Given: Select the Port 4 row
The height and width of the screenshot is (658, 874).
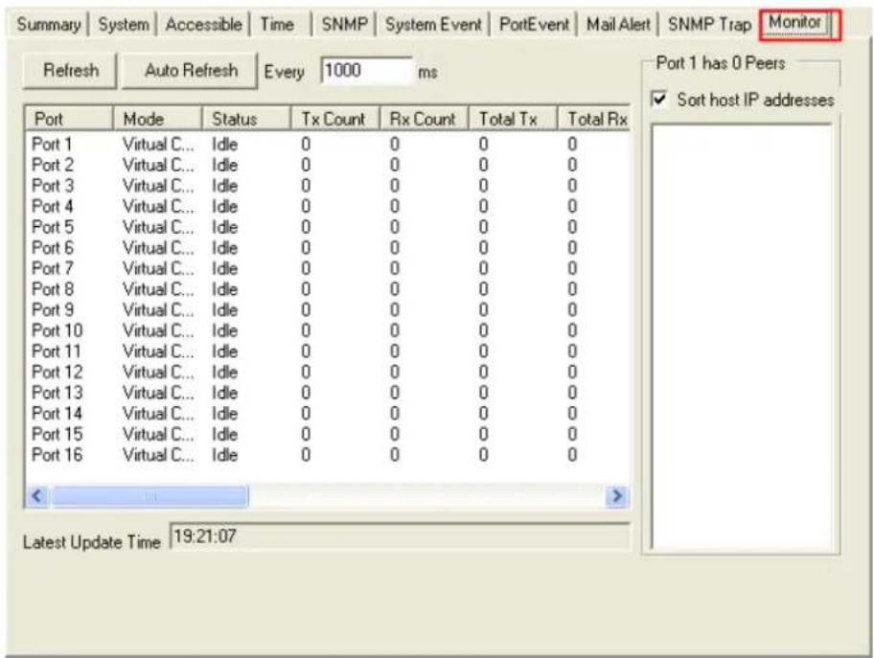Looking at the screenshot, I should [x=328, y=206].
